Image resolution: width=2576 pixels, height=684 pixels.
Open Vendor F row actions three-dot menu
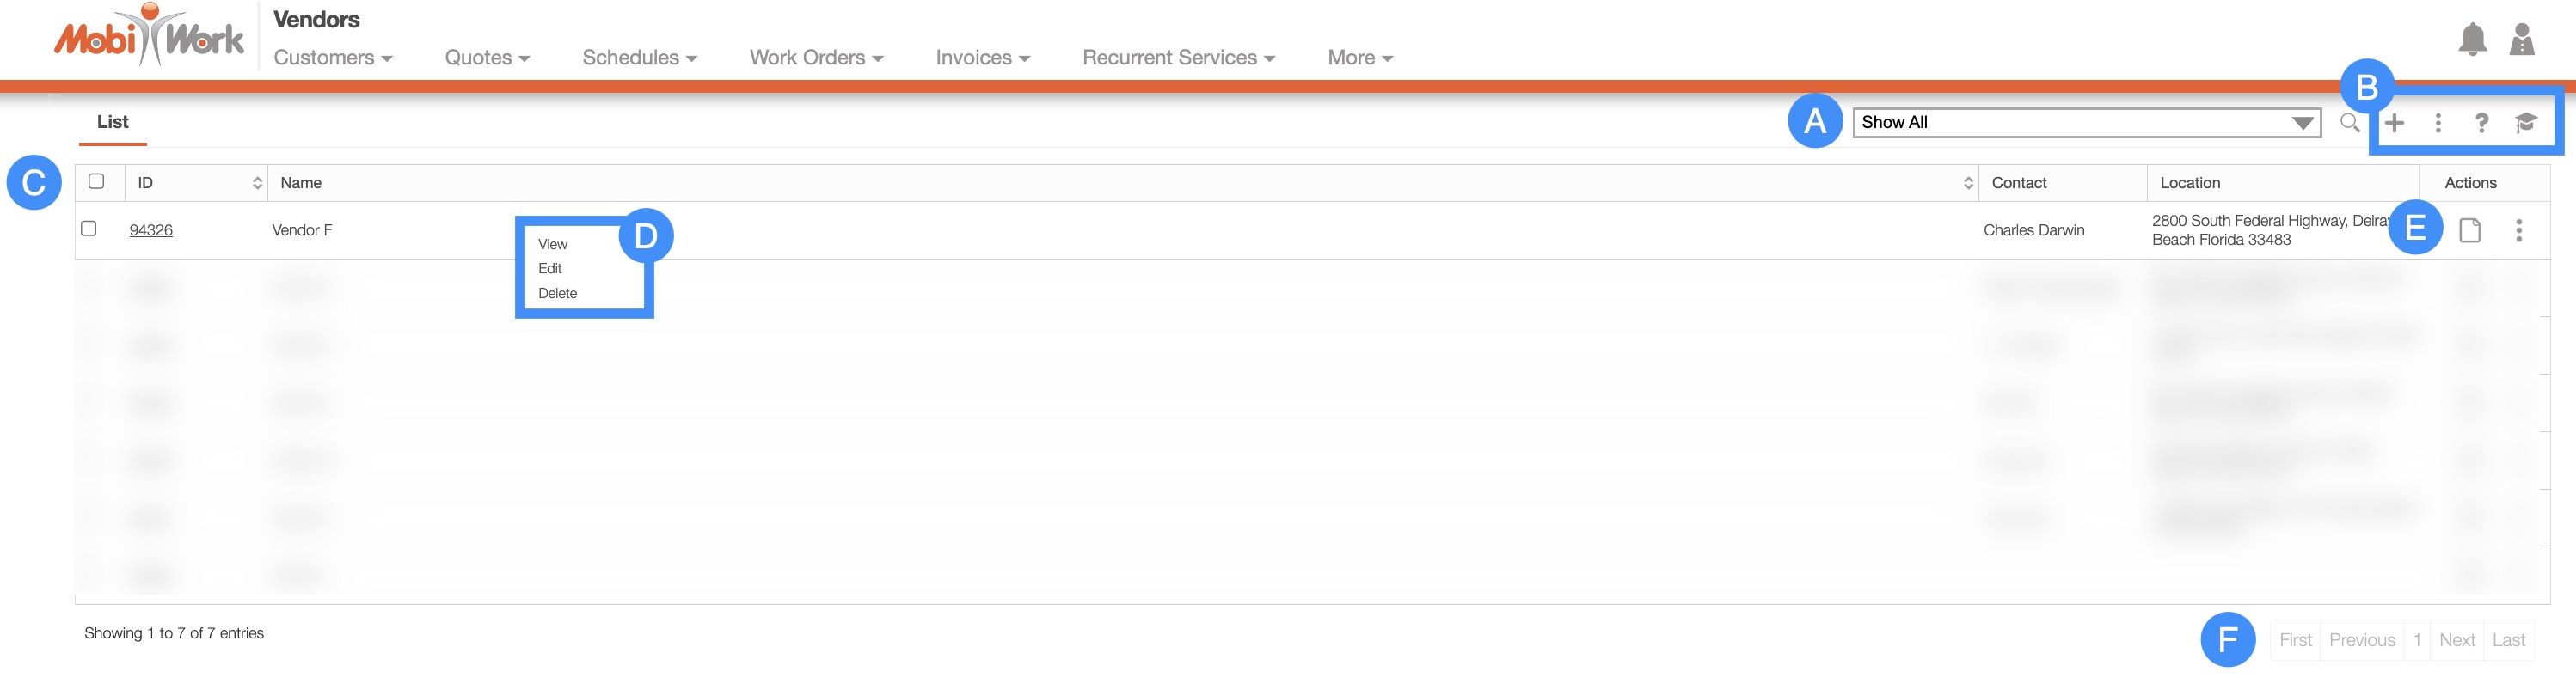pos(2518,231)
